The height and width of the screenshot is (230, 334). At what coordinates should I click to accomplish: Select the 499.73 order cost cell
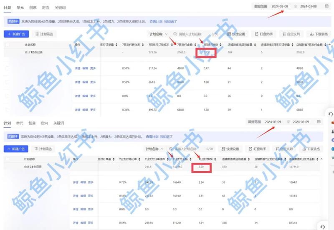click(x=152, y=110)
